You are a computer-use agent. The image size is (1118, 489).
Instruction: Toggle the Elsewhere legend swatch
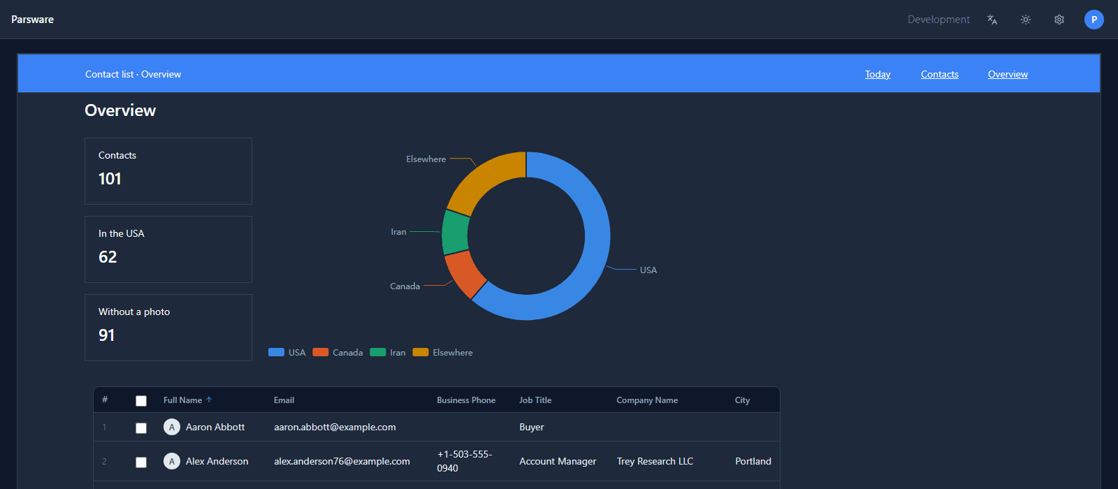[421, 352]
